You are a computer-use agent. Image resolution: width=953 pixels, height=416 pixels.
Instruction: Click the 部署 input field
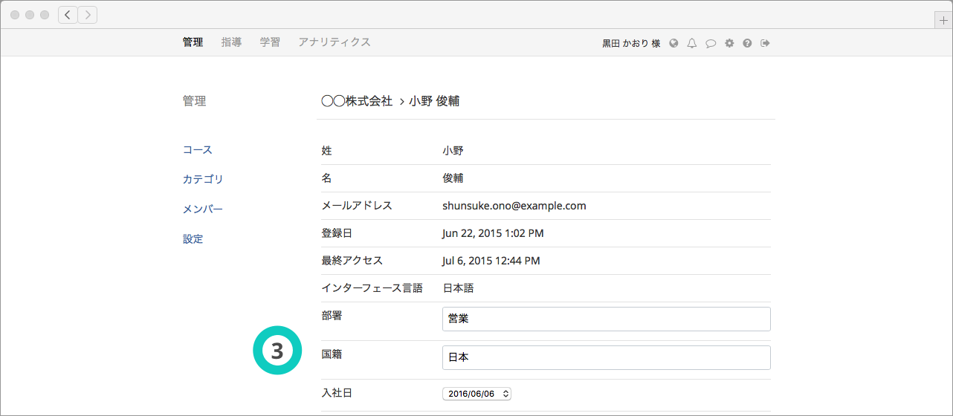click(606, 319)
